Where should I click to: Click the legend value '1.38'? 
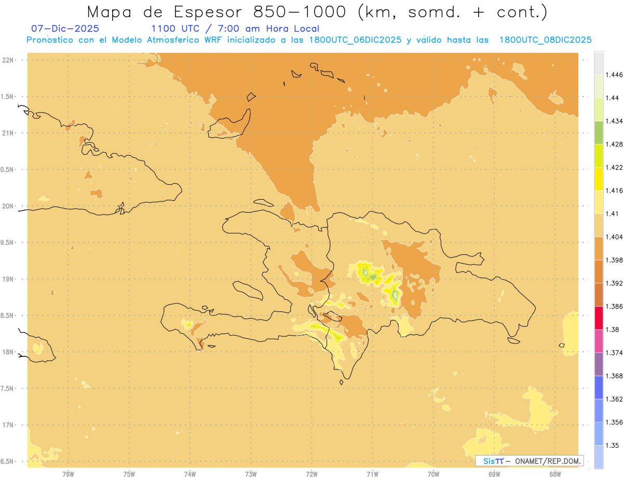[613, 329]
